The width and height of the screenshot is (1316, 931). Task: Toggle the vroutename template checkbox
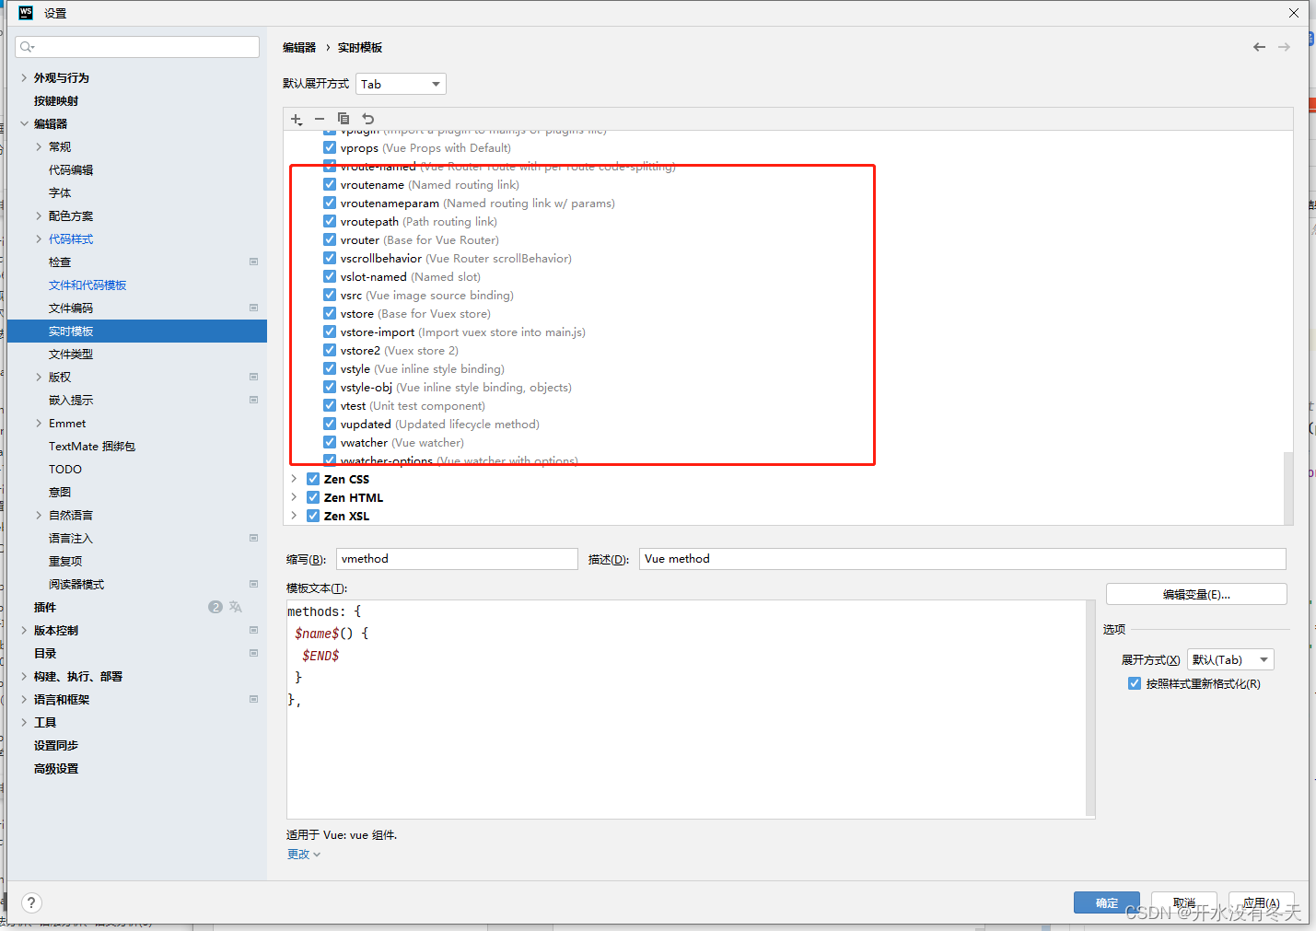coord(330,184)
